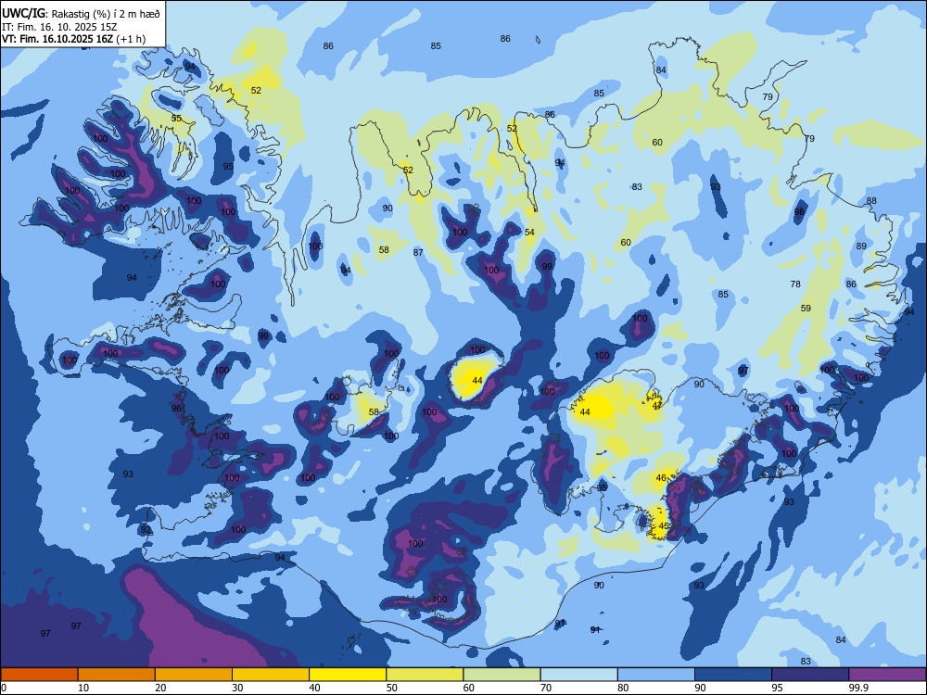
Task: Click the humidity value '46' on the map
Action: coord(661,478)
